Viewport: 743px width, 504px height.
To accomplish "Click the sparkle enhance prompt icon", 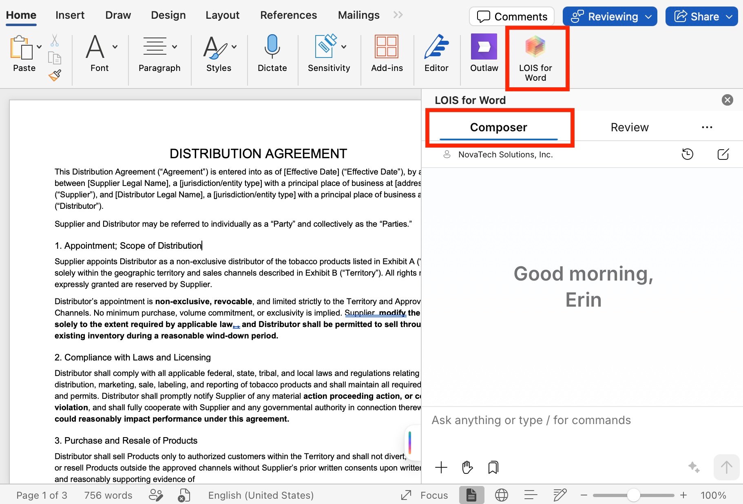I will click(x=694, y=467).
